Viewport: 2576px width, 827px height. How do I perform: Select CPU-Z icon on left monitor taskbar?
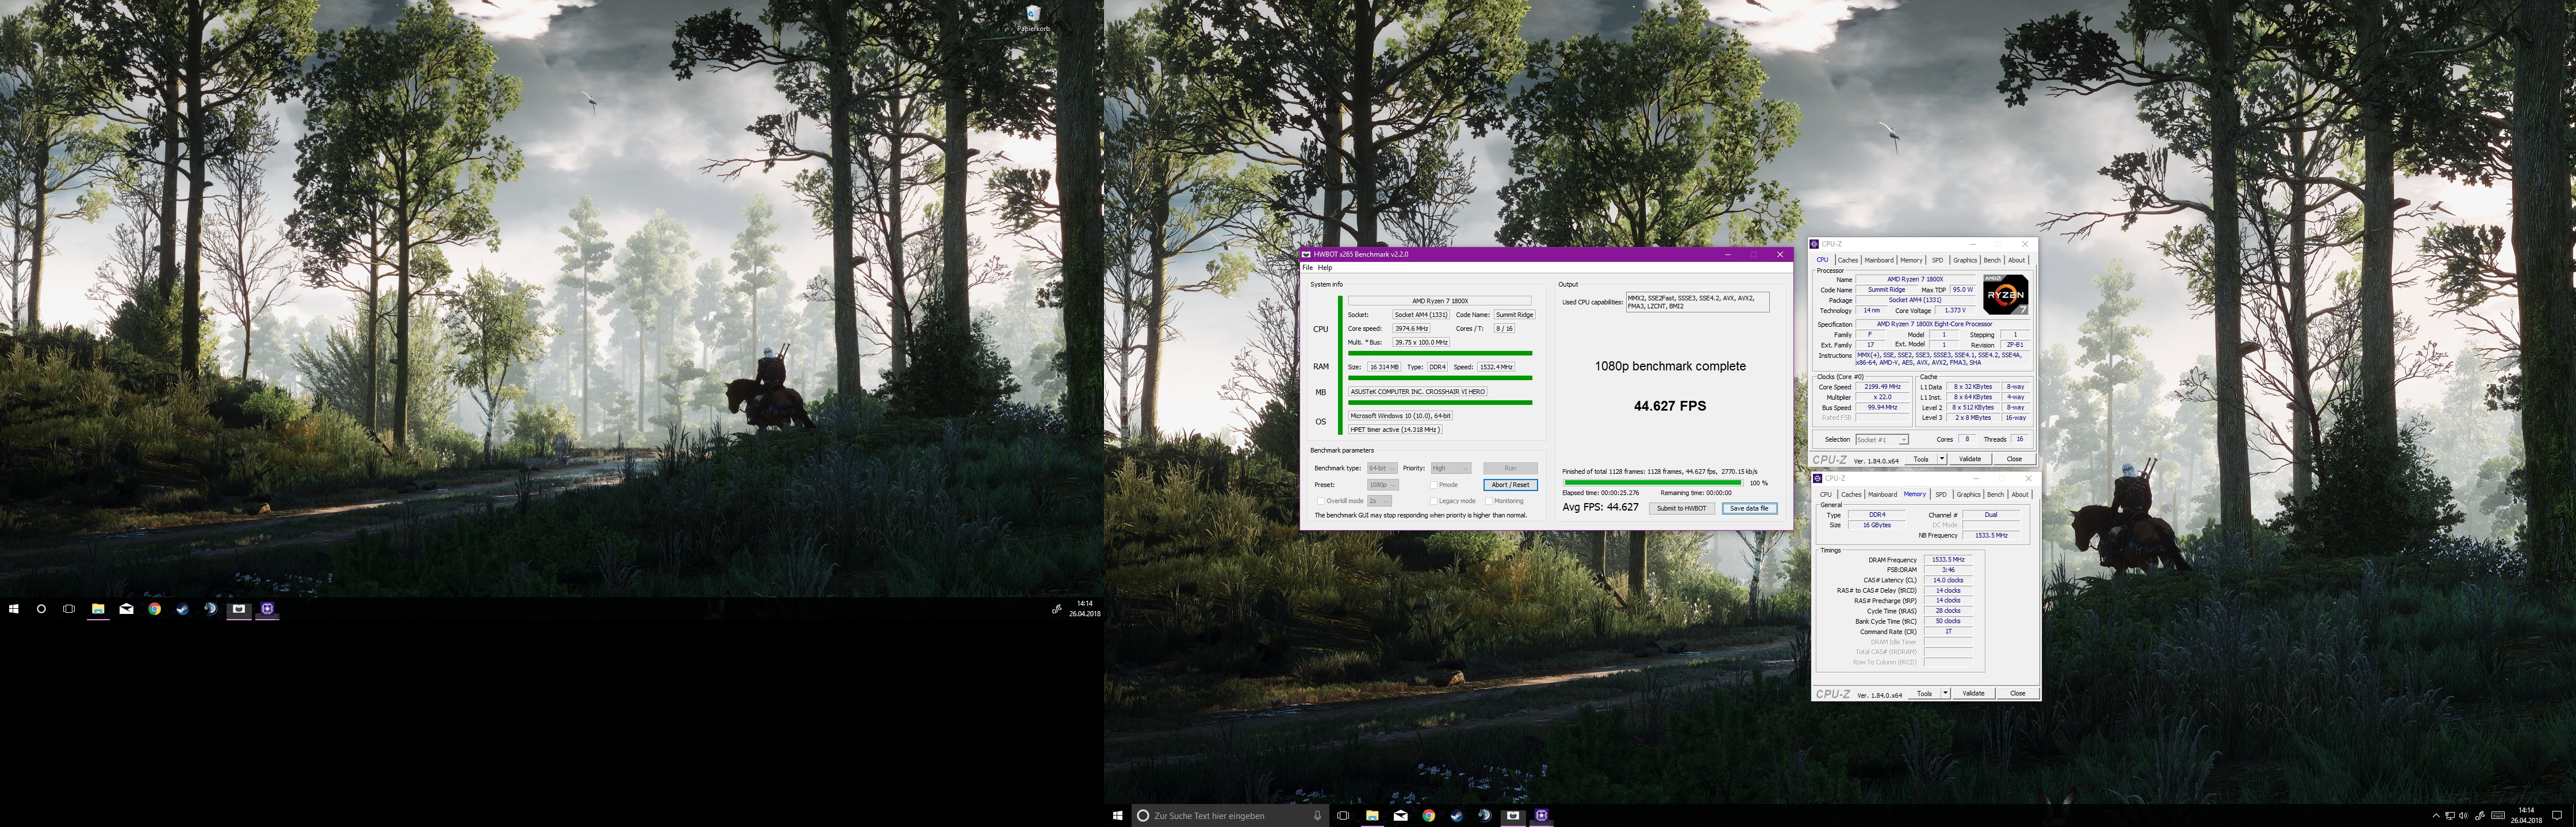click(267, 608)
